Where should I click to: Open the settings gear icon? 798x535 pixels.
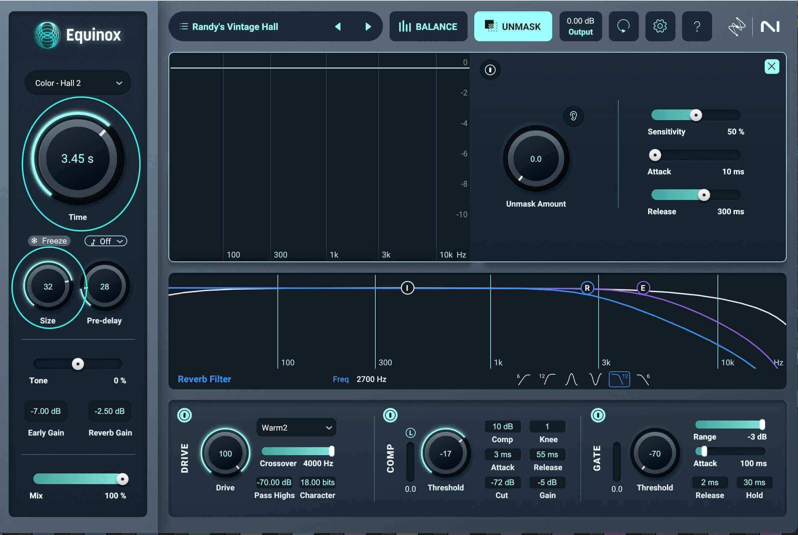(x=660, y=26)
